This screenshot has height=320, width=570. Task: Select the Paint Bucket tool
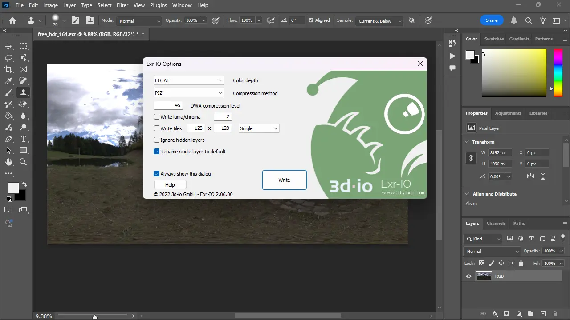click(x=8, y=116)
